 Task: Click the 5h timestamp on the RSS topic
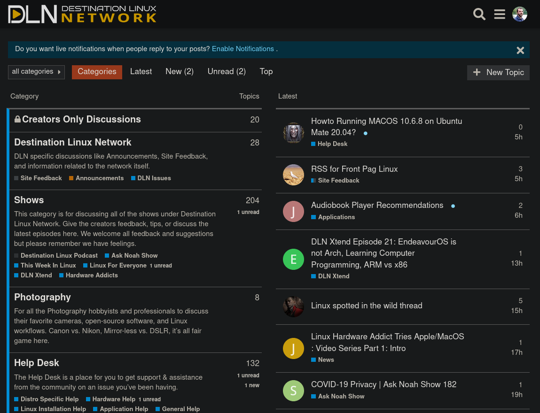click(518, 179)
